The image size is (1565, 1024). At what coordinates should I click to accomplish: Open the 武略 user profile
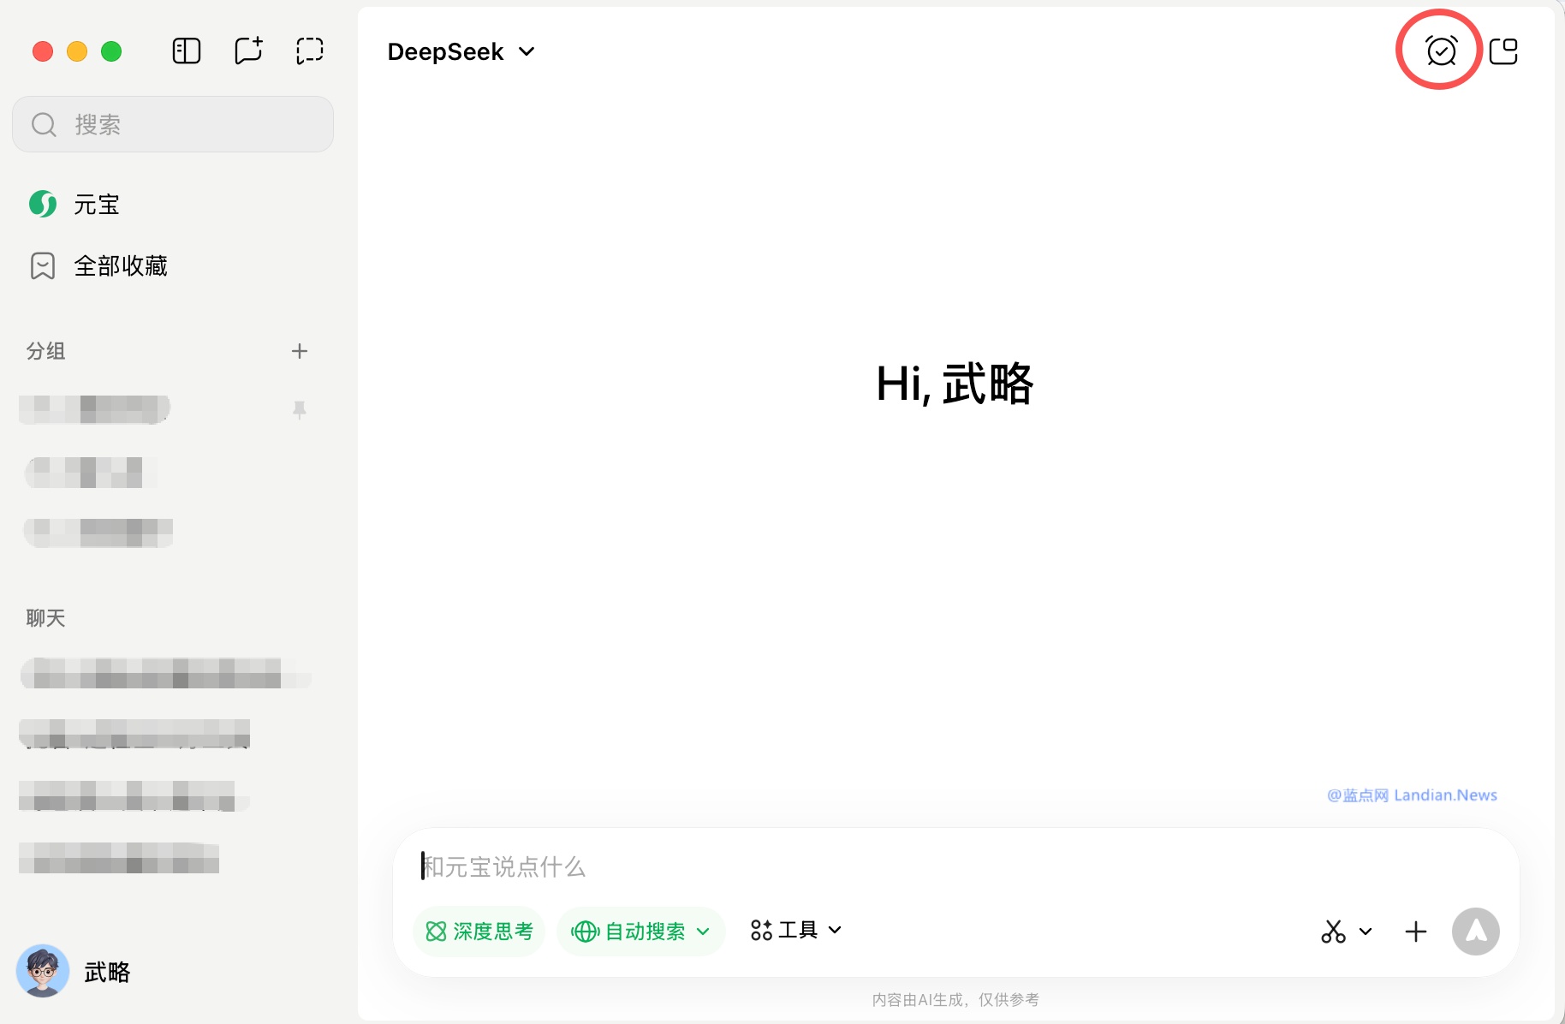(x=74, y=972)
